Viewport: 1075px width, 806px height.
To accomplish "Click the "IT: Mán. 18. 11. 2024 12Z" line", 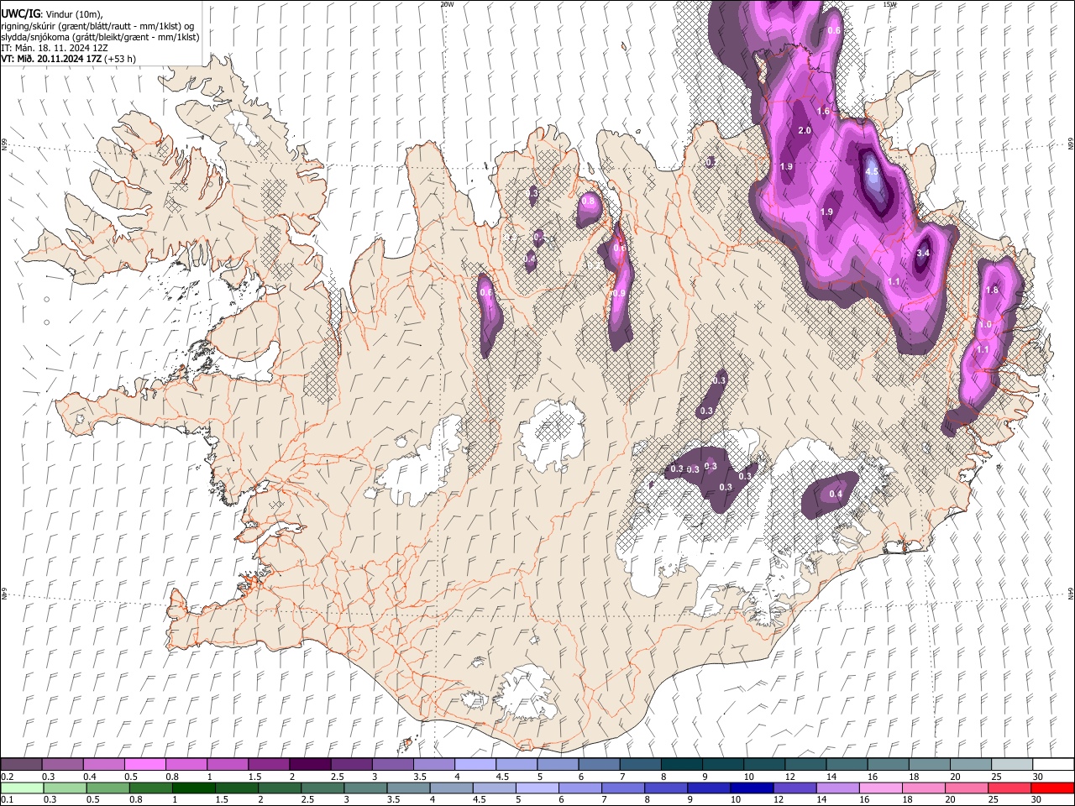I will click(55, 48).
